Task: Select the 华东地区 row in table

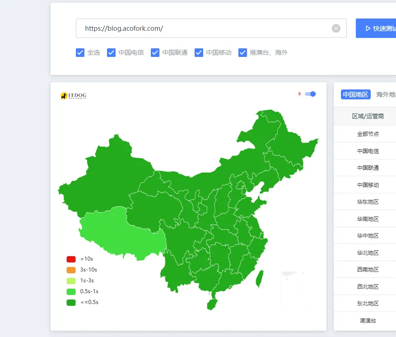Action: point(368,202)
